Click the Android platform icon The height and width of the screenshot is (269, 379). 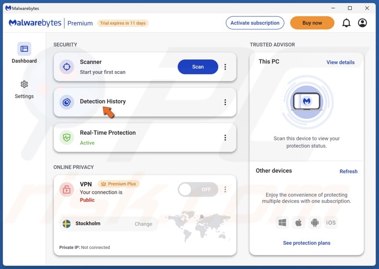tap(315, 222)
